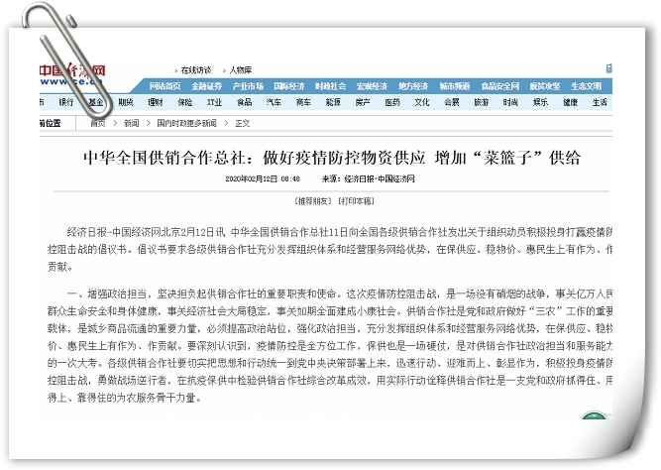Click the red arrow before 人物库
Viewport: 661px width, 470px height.
pos(225,70)
